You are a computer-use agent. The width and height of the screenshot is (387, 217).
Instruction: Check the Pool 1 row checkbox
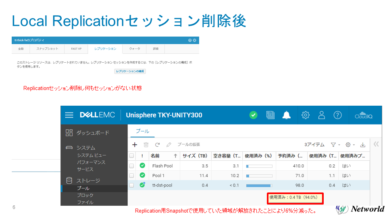click(131, 176)
